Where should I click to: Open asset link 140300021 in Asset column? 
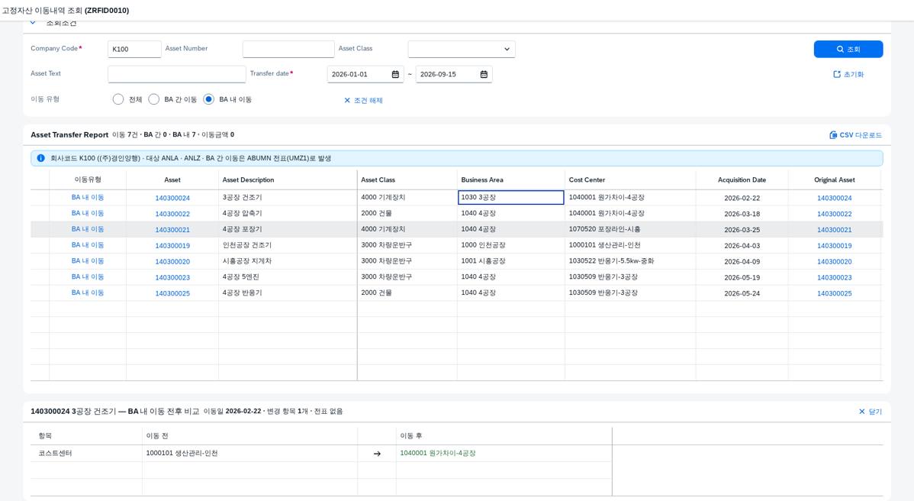pyautogui.click(x=172, y=229)
